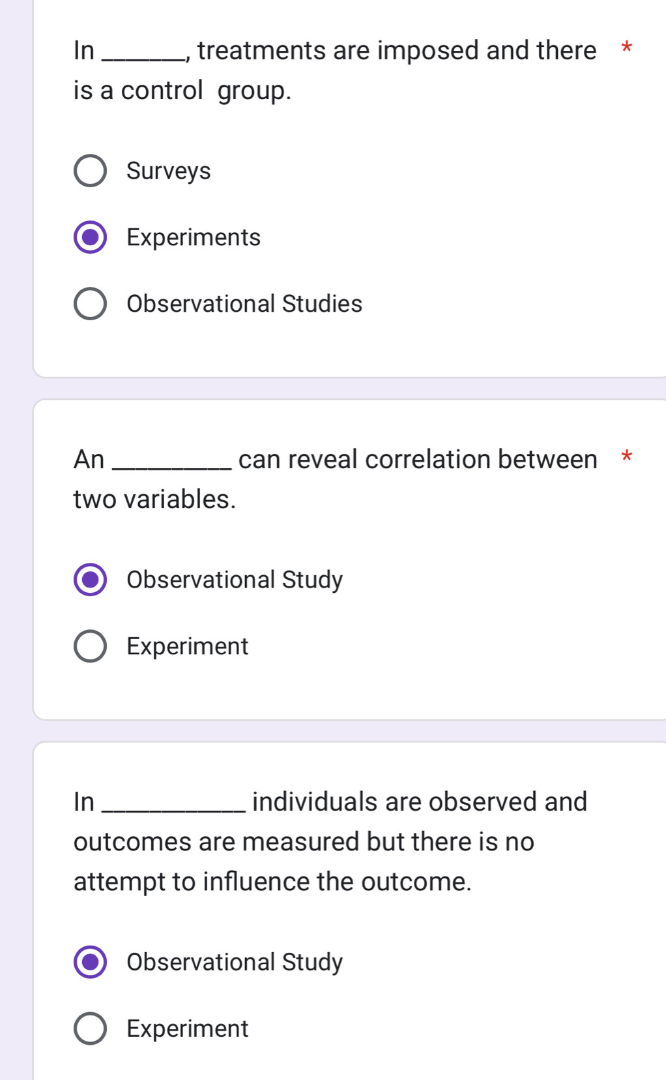
Task: Click Observational Study radio in no-influence question
Action: pyautogui.click(x=90, y=962)
